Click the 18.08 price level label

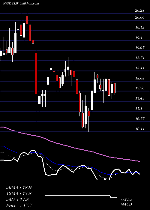[140, 78]
